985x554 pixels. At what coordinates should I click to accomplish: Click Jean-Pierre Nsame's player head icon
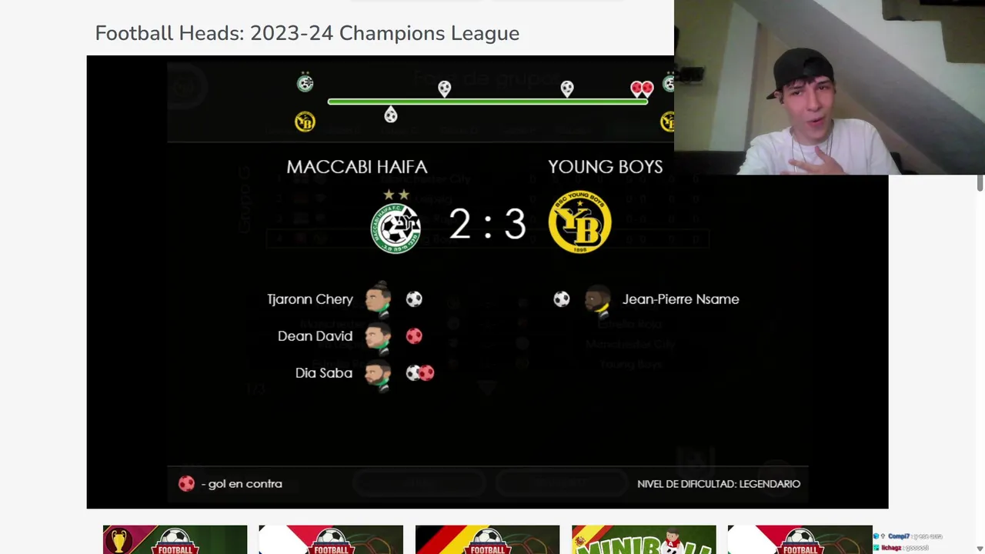click(598, 300)
